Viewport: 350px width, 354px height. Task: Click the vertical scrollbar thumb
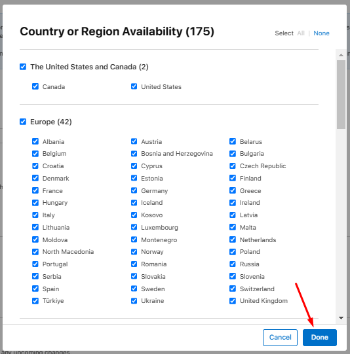341,94
